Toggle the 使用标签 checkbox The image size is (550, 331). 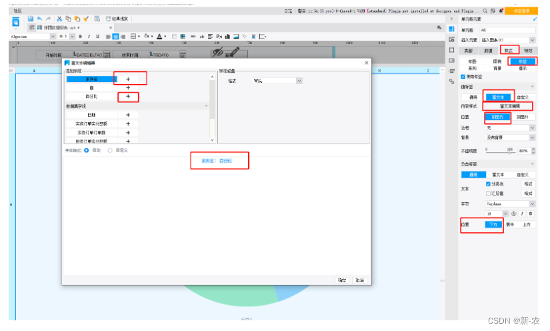pos(463,77)
